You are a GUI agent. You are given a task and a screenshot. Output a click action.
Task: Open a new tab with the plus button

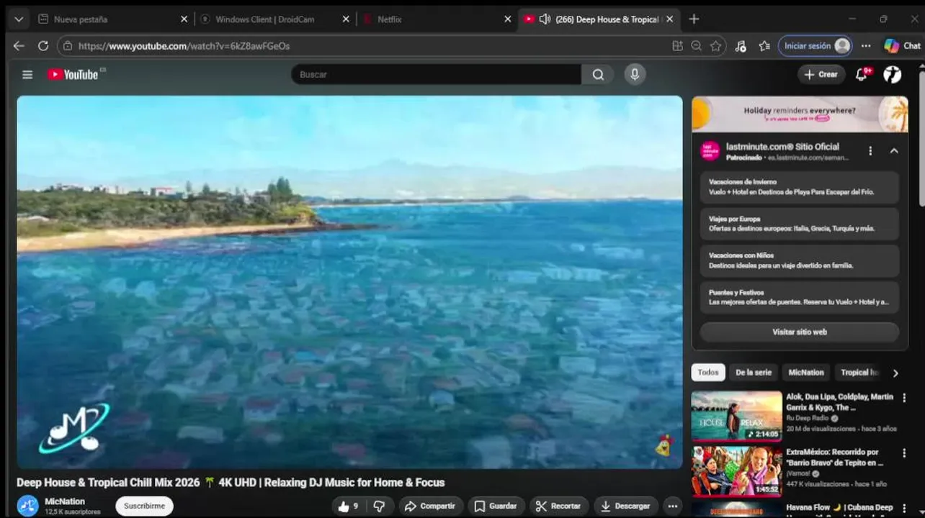(x=694, y=19)
